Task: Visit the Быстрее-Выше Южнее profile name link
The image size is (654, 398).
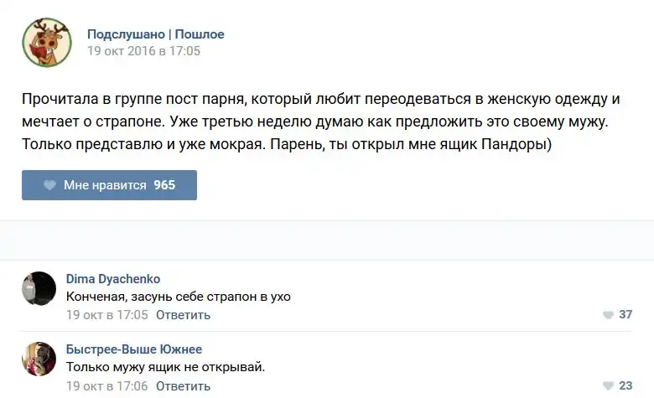Action: coord(133,349)
